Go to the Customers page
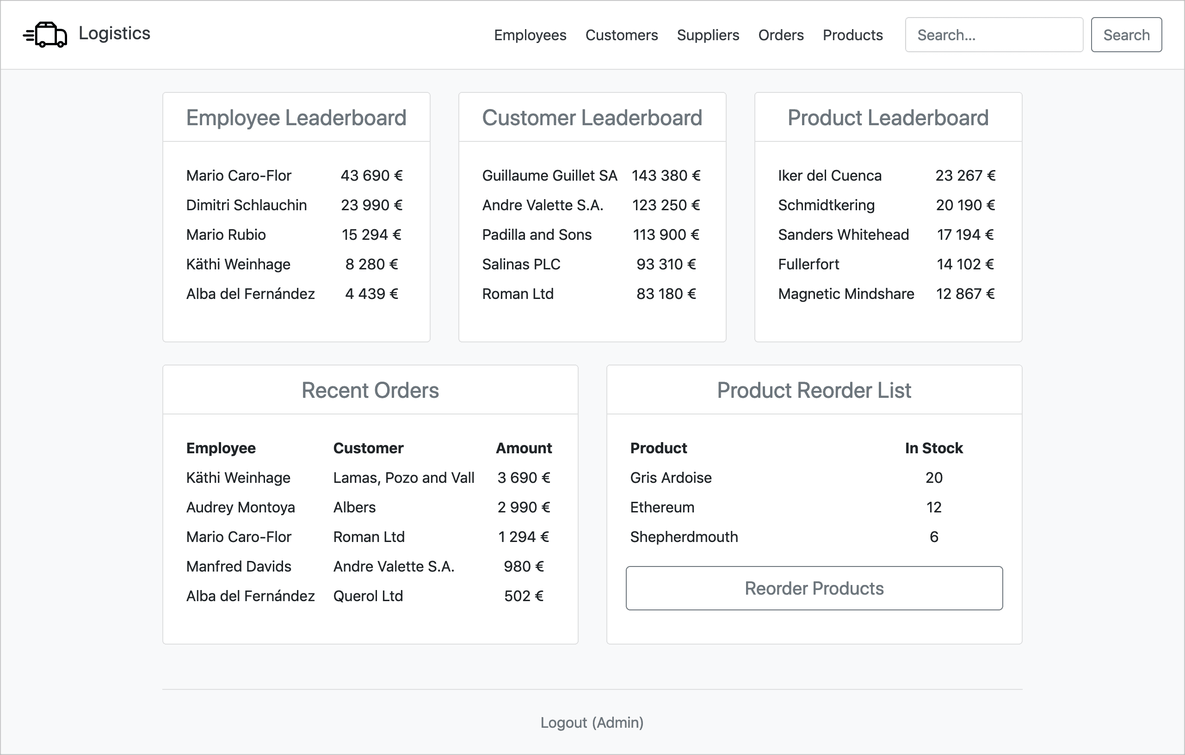Image resolution: width=1185 pixels, height=755 pixels. coord(621,35)
